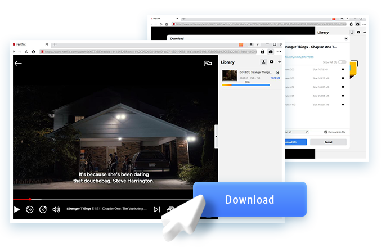This screenshot has width=386, height=247.
Task: Skip forward 10 seconds in the player
Action: coord(43,209)
